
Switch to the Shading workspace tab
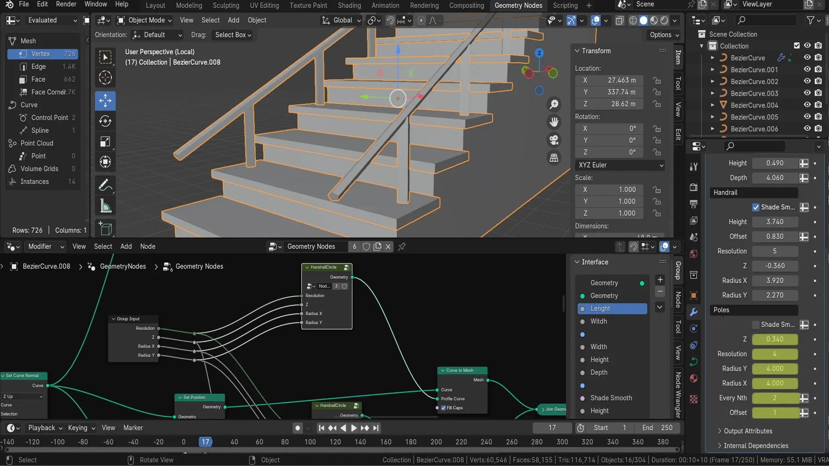[349, 6]
